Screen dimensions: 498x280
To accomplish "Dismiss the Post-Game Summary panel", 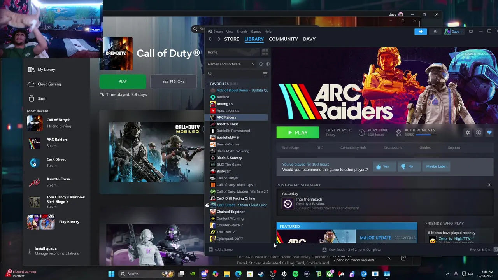I will click(x=489, y=185).
